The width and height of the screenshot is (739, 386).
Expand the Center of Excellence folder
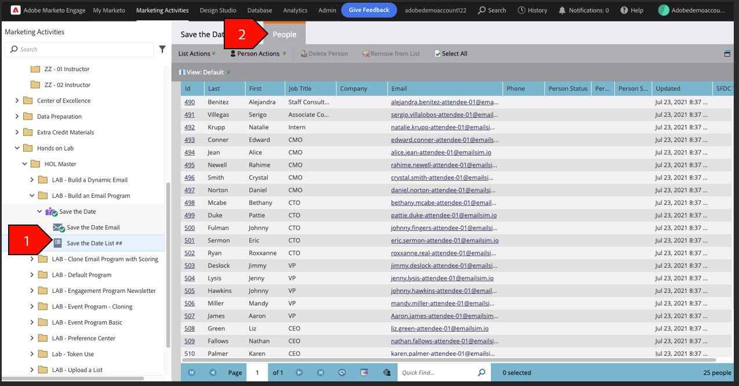click(x=17, y=101)
